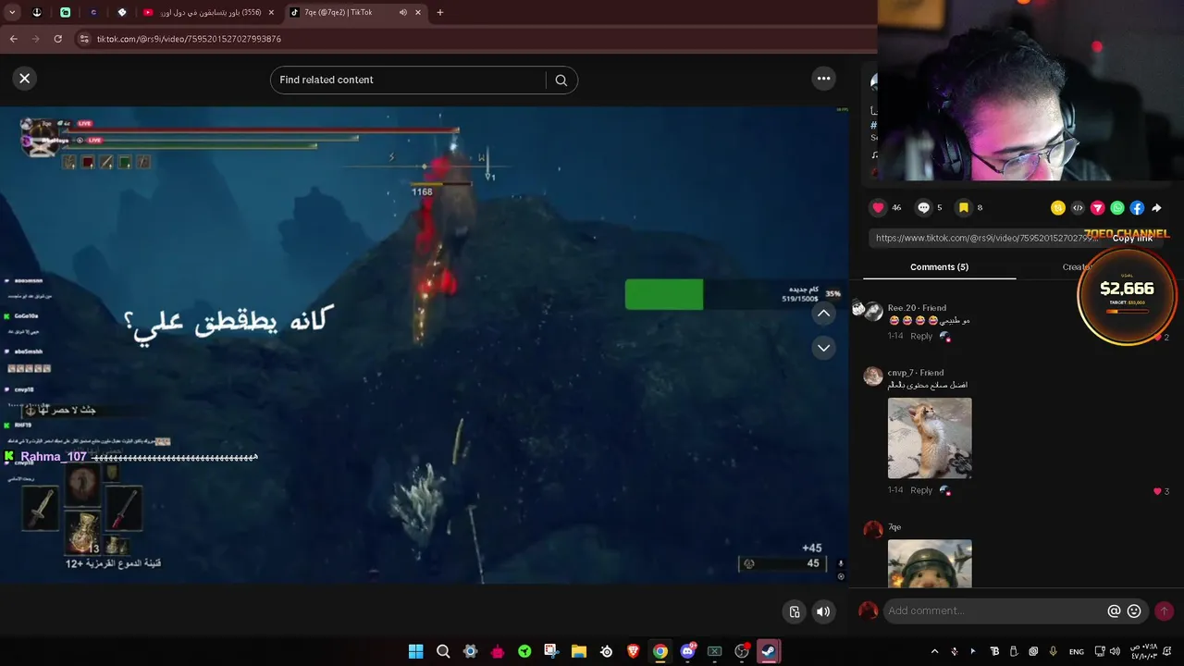
Task: Open the green pinned tab
Action: coord(65,13)
